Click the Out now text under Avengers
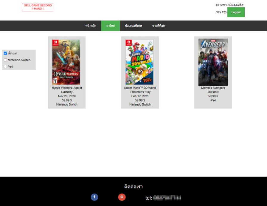The width and height of the screenshot is (267, 206). tap(213, 92)
